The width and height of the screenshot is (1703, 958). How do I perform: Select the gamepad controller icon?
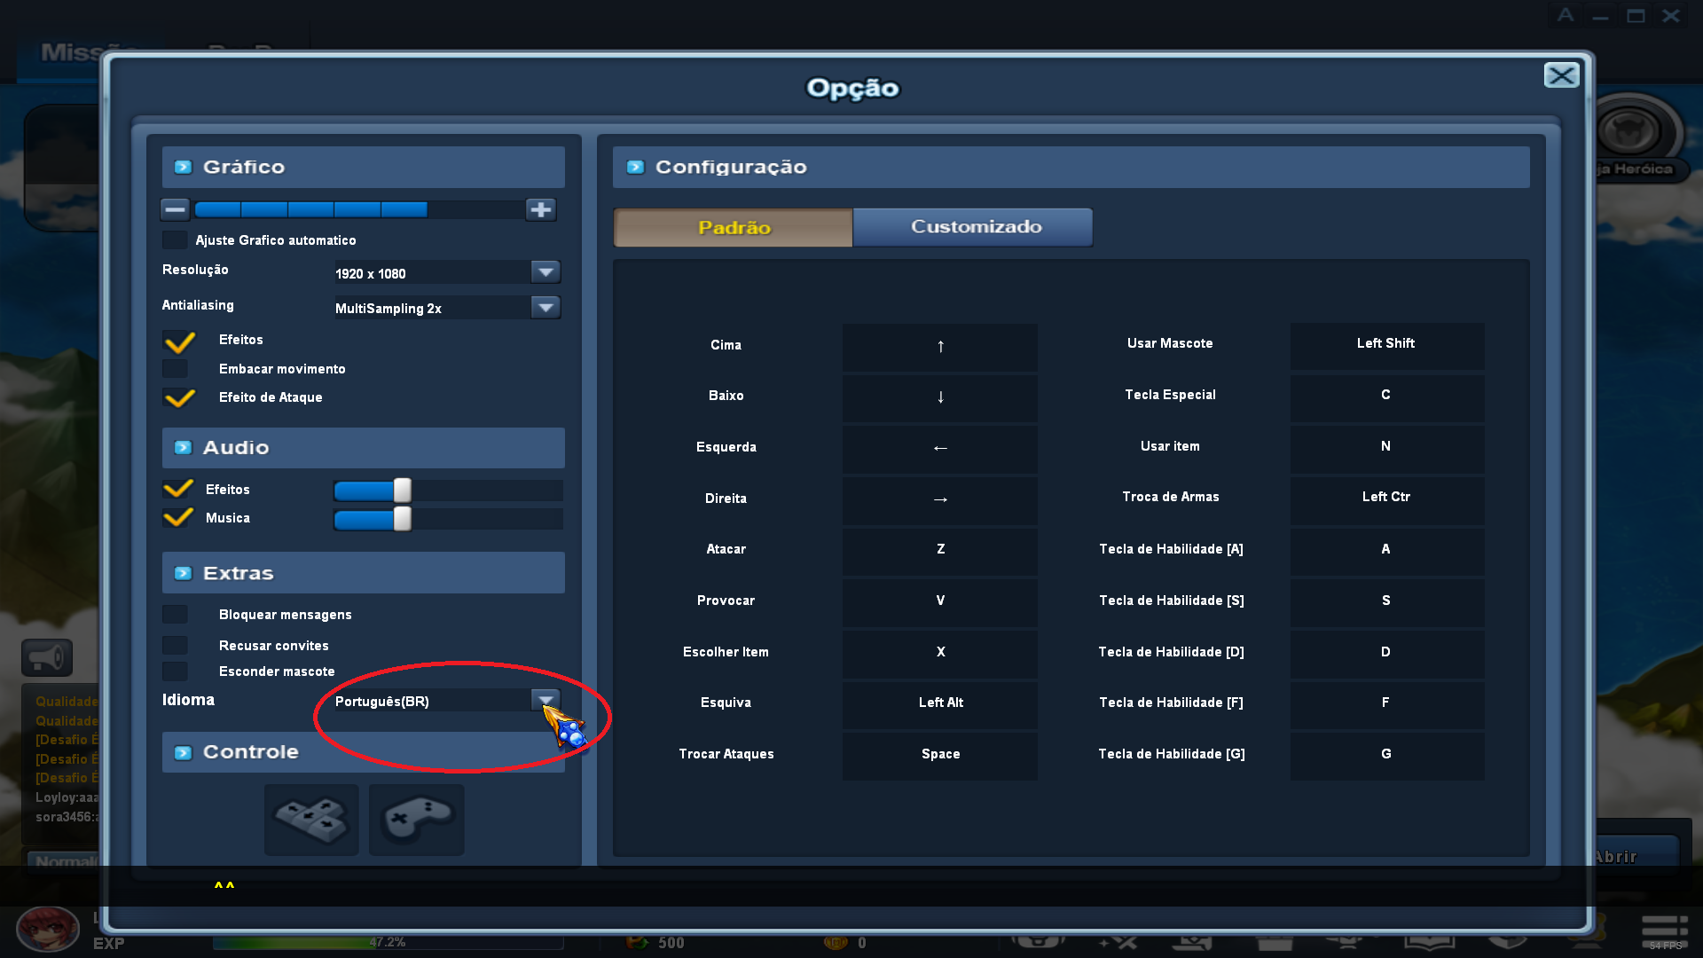[416, 819]
